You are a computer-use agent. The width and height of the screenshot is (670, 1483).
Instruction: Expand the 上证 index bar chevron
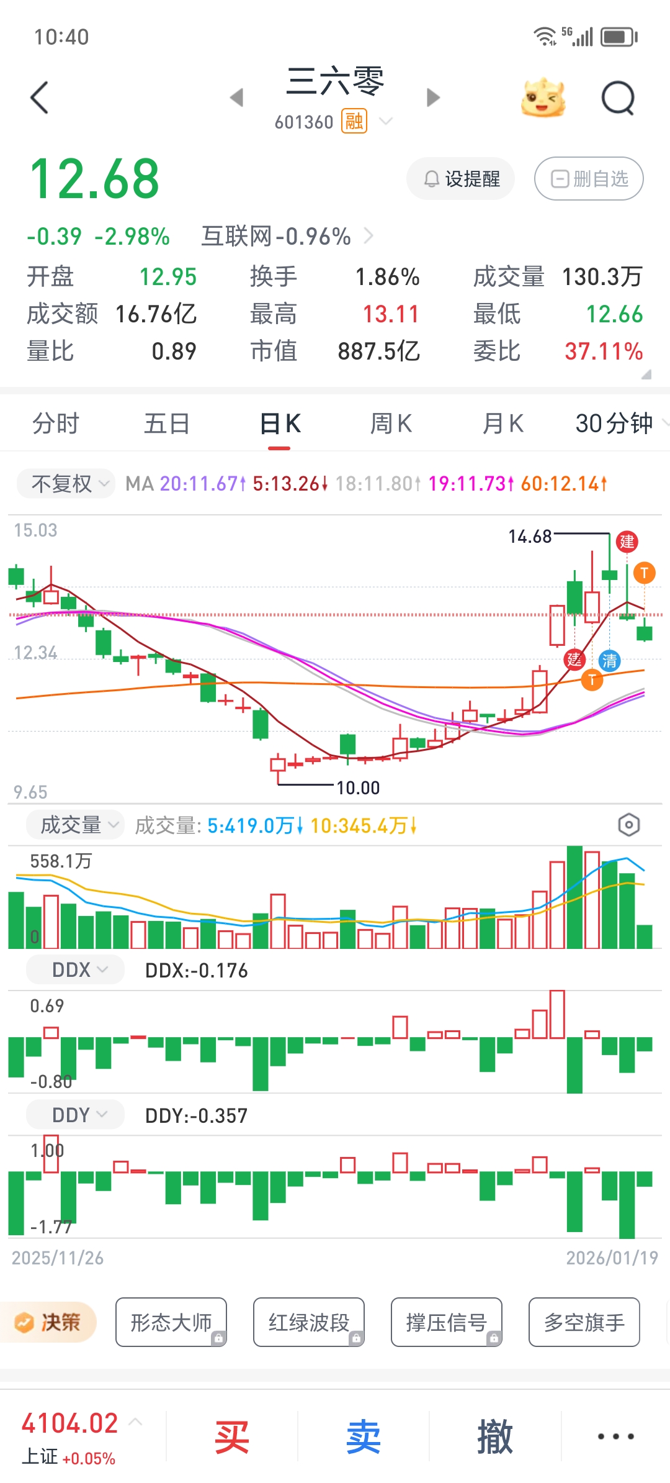(x=136, y=1422)
